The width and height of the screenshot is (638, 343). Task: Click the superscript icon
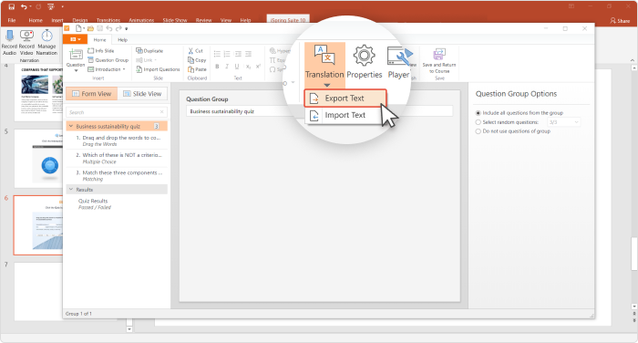(x=258, y=67)
